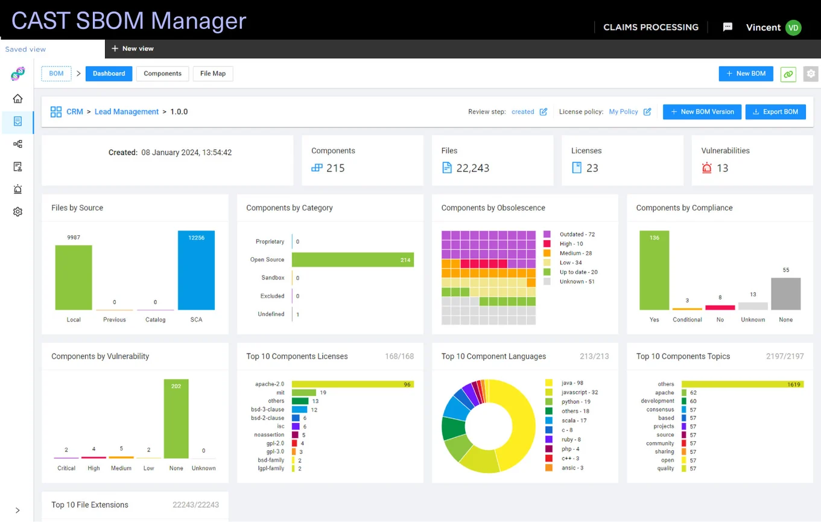Viewport: 821px width, 522px height.
Task: Open the File Map tab
Action: click(x=212, y=73)
